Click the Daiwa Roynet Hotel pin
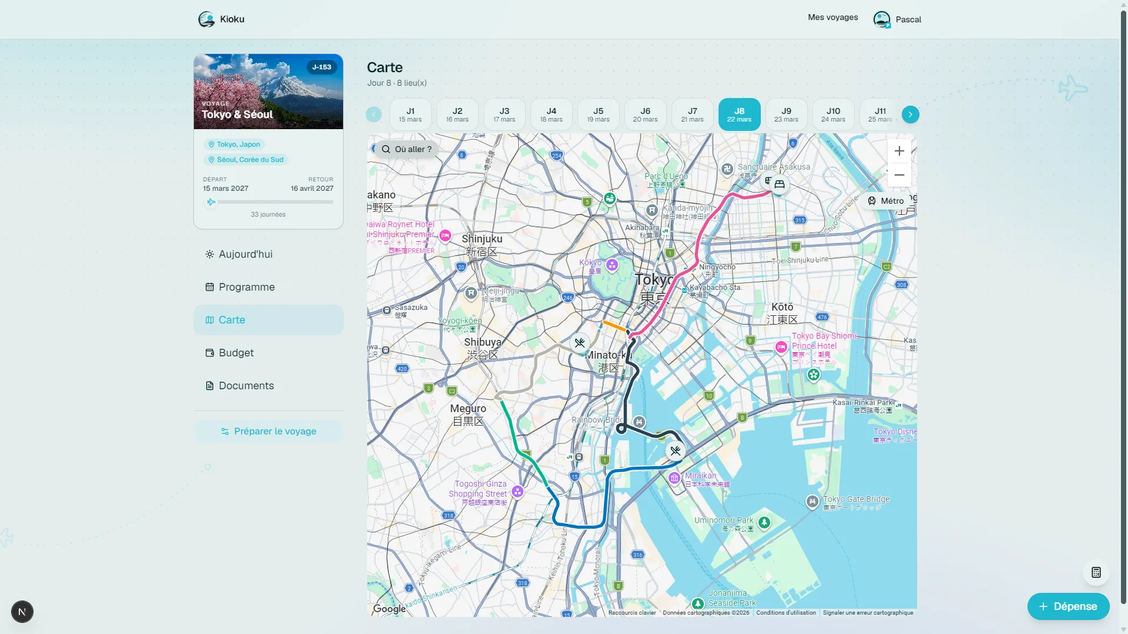This screenshot has width=1128, height=634. [445, 235]
